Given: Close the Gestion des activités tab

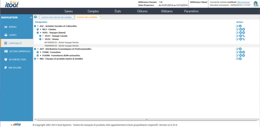Looking at the screenshot, I should pyautogui.click(x=99, y=16).
